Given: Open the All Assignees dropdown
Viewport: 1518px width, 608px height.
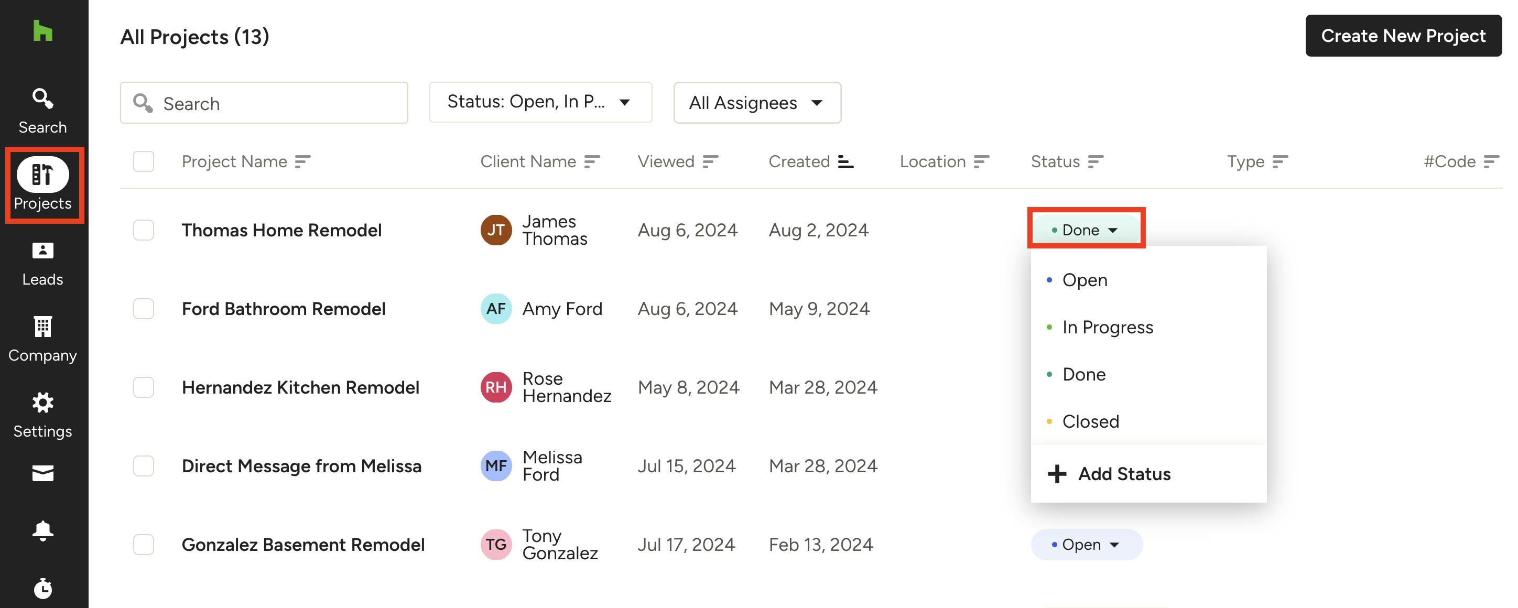Looking at the screenshot, I should coord(757,103).
